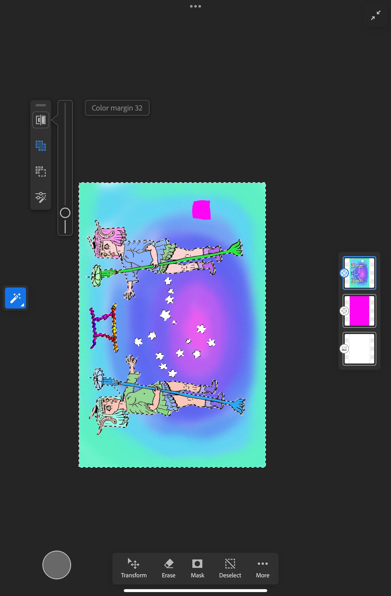The width and height of the screenshot is (391, 596).
Task: Click the "Color margin 32" label
Action: coord(117,108)
